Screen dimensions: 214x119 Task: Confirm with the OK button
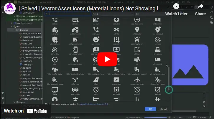150,109
